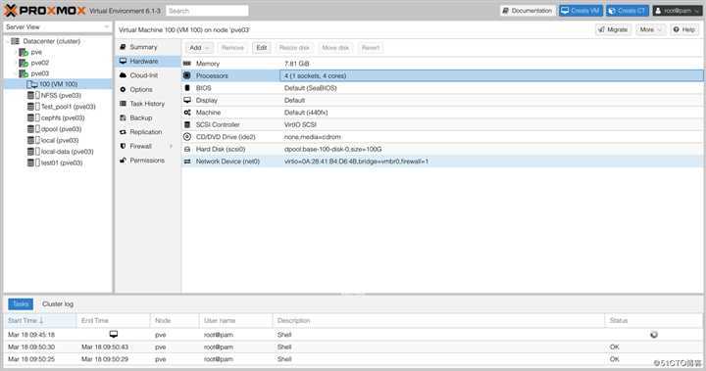Open the Task History tab
This screenshot has height=371, width=706.
coord(148,104)
